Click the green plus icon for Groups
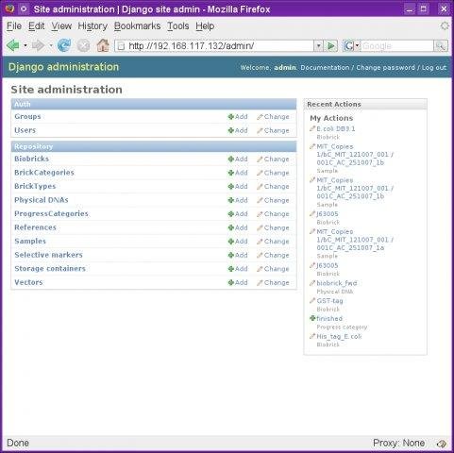 coord(230,117)
